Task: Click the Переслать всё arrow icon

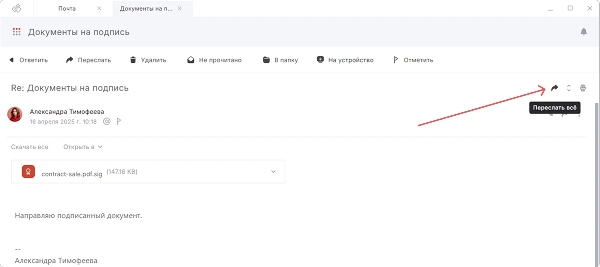Action: coord(554,88)
